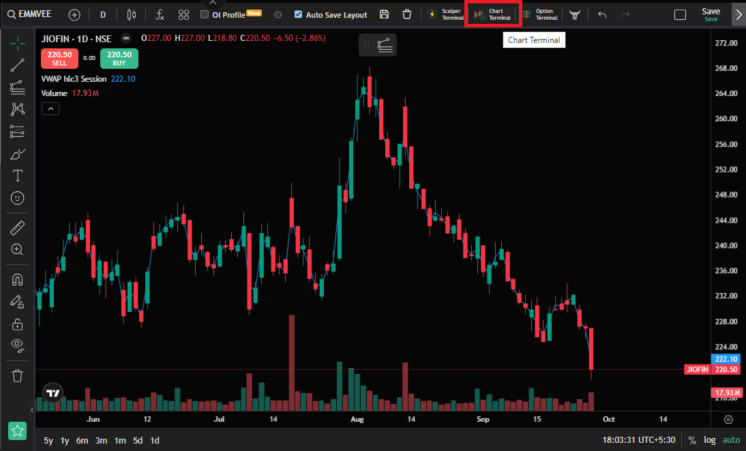Screen dimensions: 746x451
Task: Select the crosshair cursor tool
Action: [x=18, y=43]
